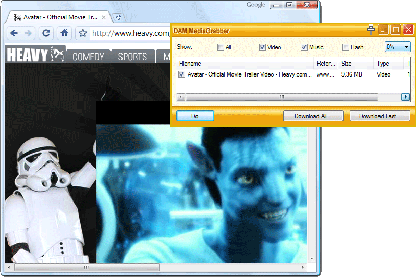Enable the All filter checkbox
416x277 pixels.
click(x=221, y=47)
